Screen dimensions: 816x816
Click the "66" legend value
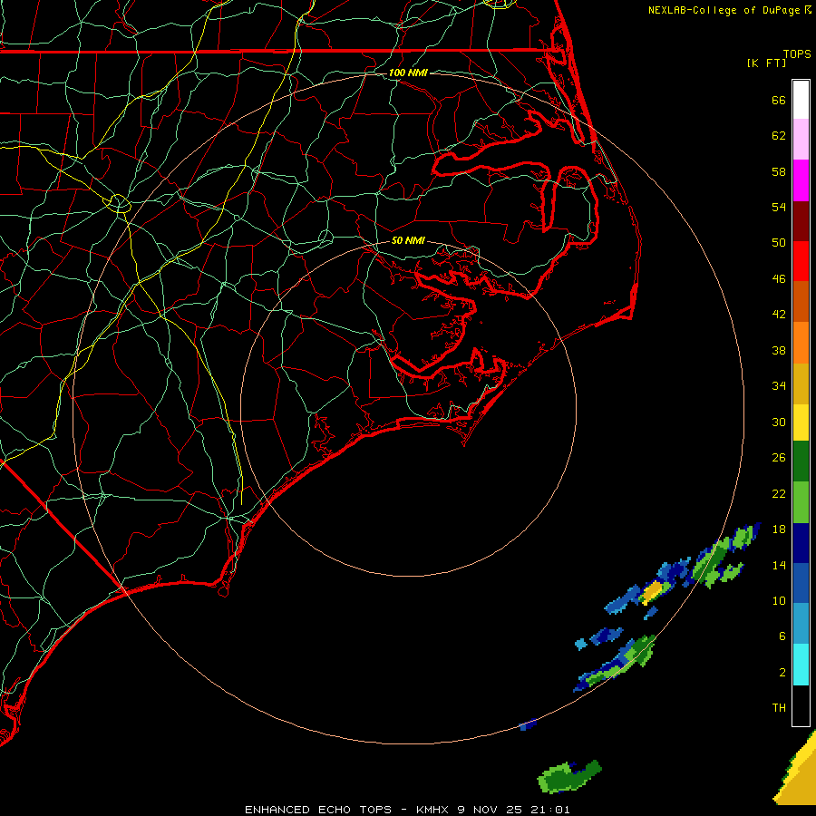[779, 100]
